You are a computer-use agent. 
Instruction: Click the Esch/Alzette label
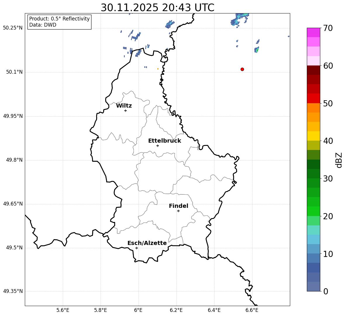point(147,243)
